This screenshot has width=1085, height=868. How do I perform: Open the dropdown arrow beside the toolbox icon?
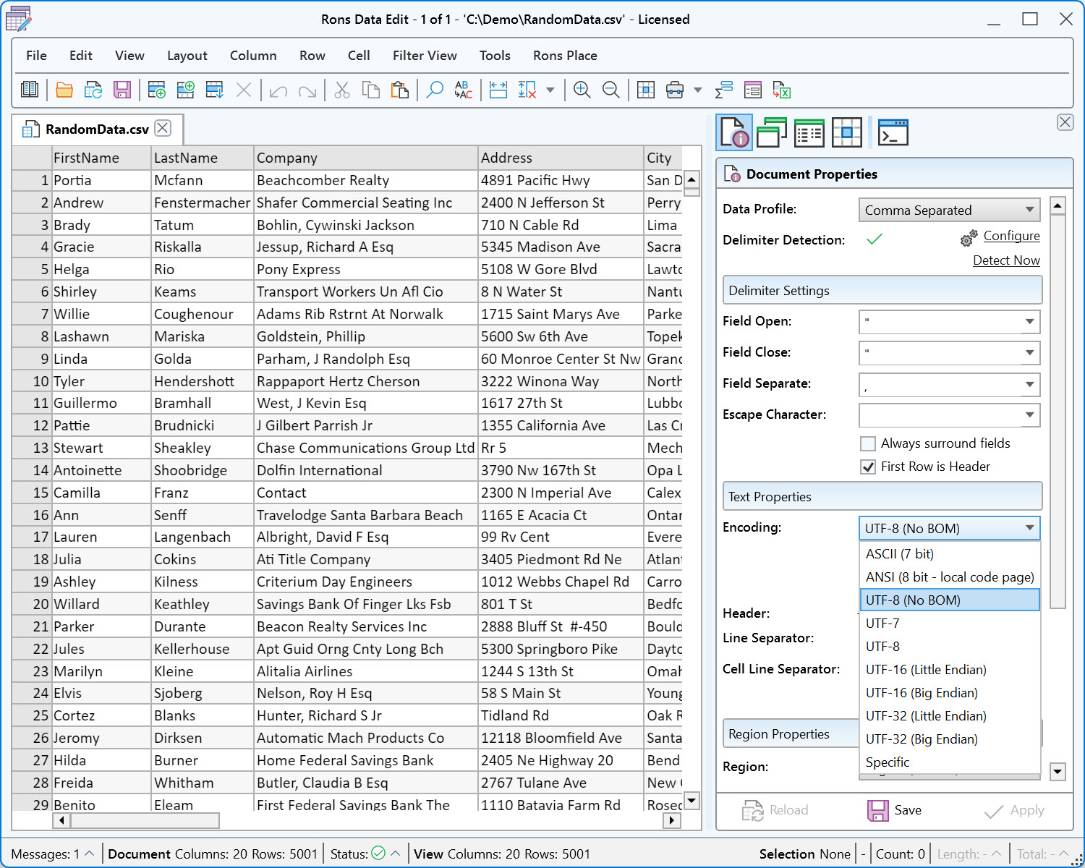pyautogui.click(x=698, y=90)
